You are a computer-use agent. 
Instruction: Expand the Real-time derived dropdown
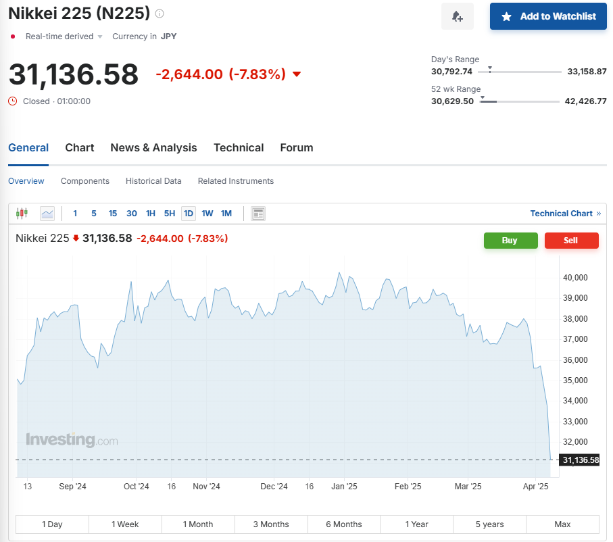click(64, 36)
